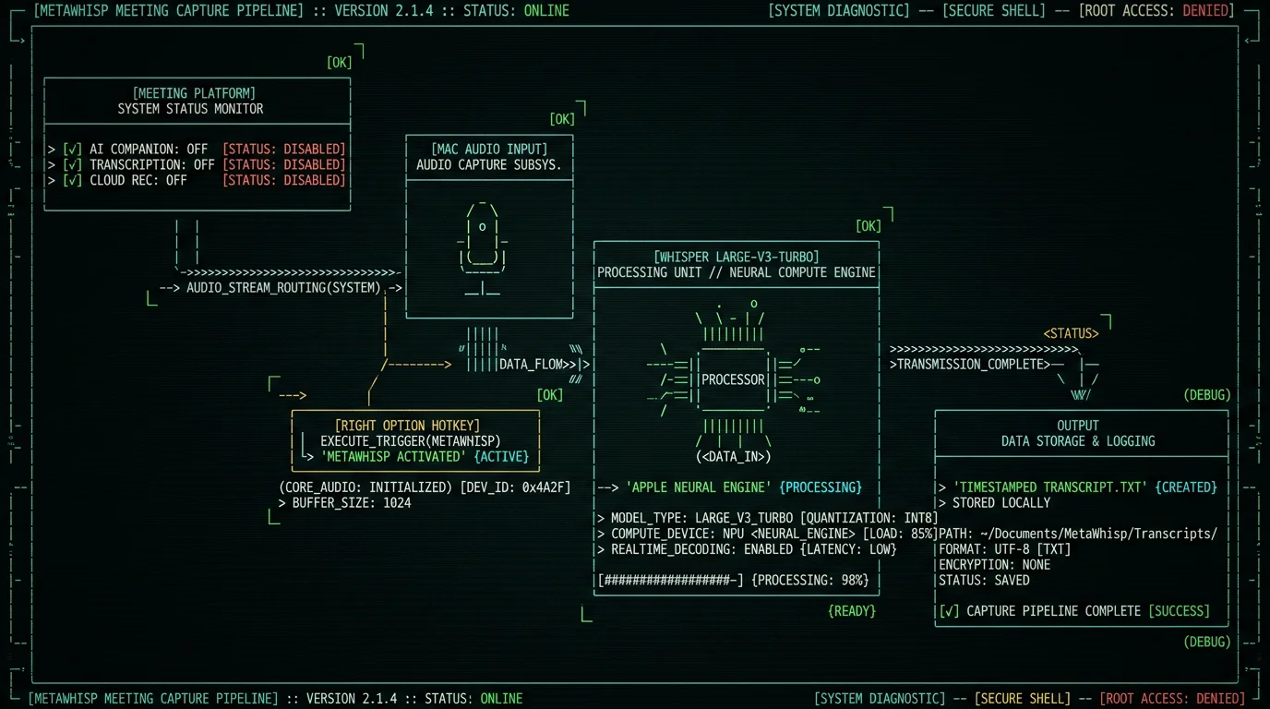
Task: Click the COMPUTE_DEVICE: NPU <NEURAL_ENGINE> entry
Action: point(734,534)
